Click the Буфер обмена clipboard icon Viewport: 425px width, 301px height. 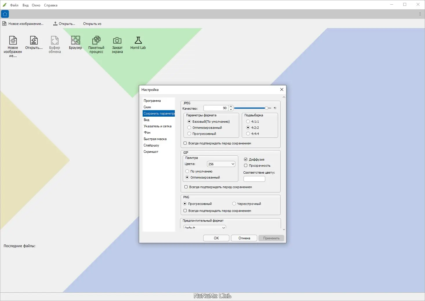point(55,45)
